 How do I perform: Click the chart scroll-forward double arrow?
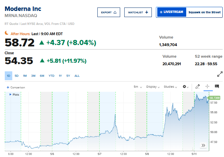pyautogui.click(x=203, y=145)
